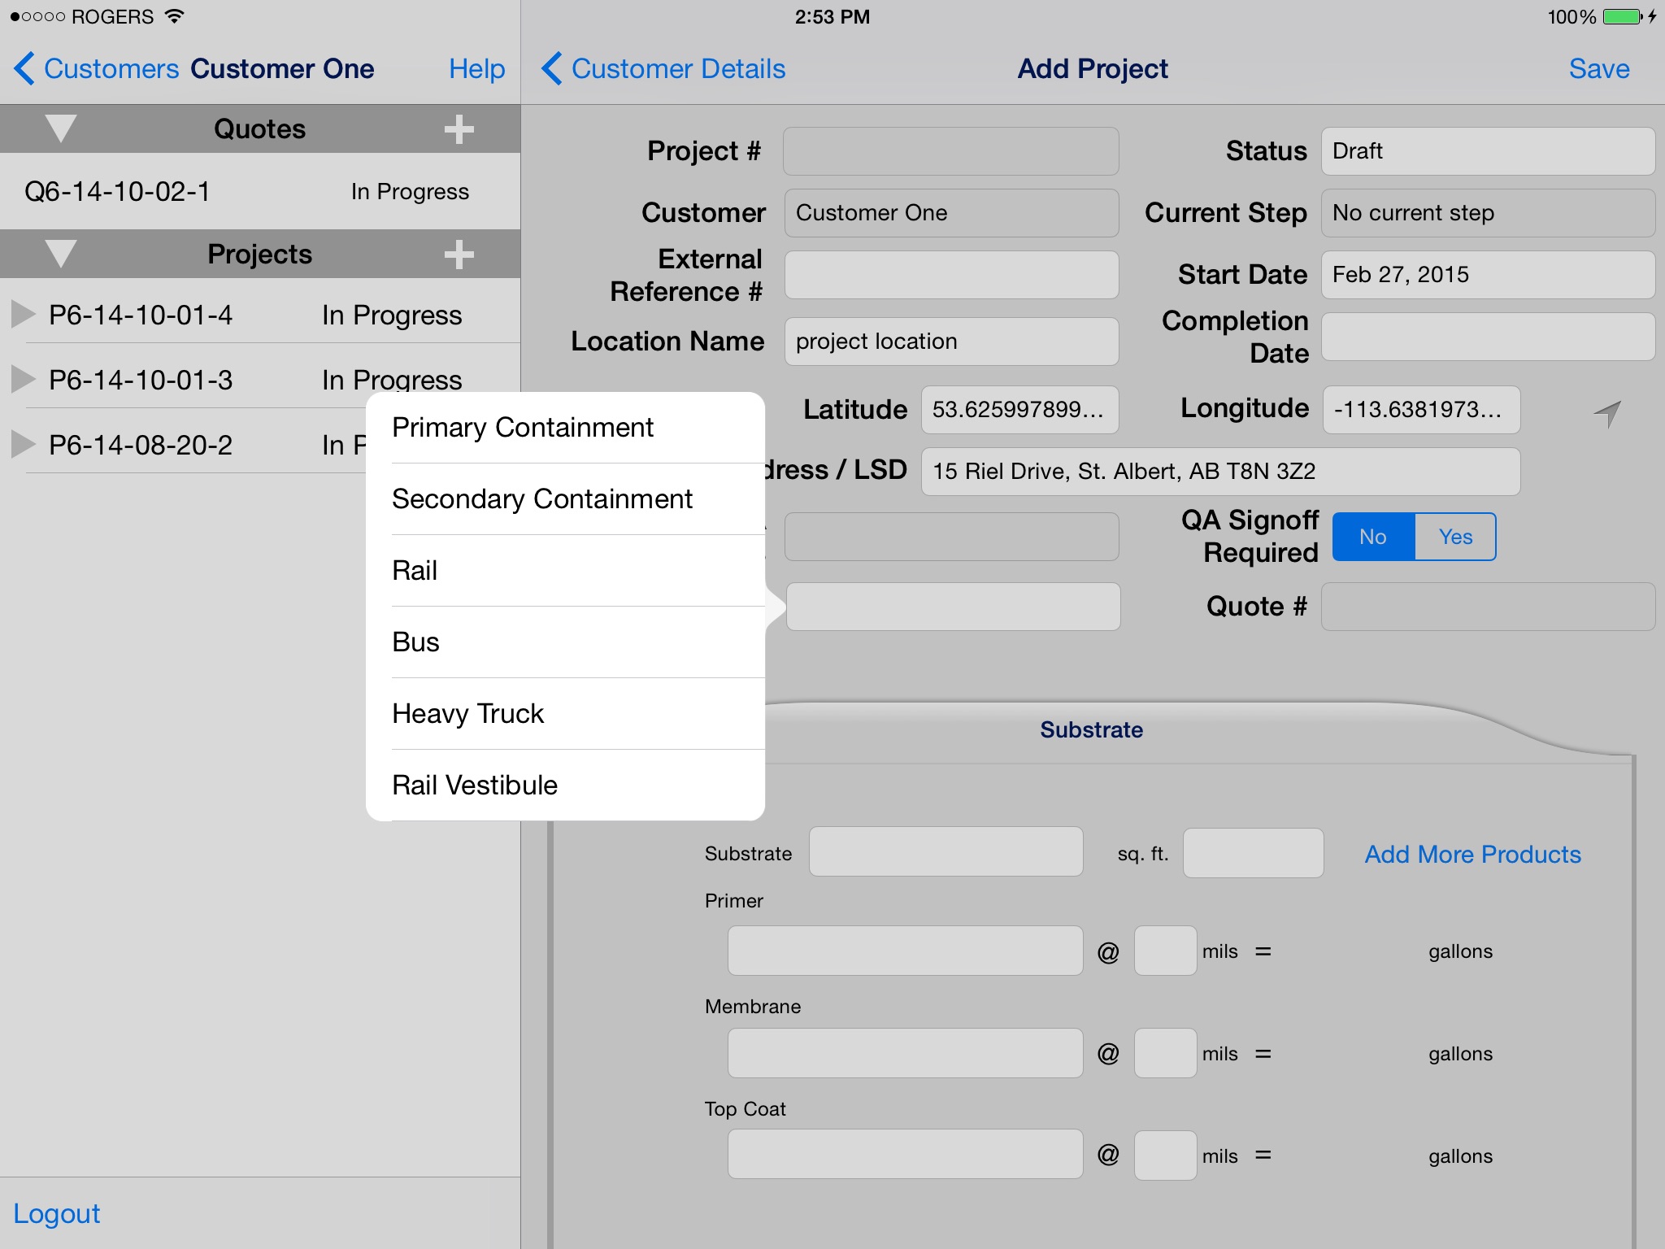Tap the play arrow next to P6-14-10-01-4
This screenshot has height=1249, width=1665.
pos(21,315)
